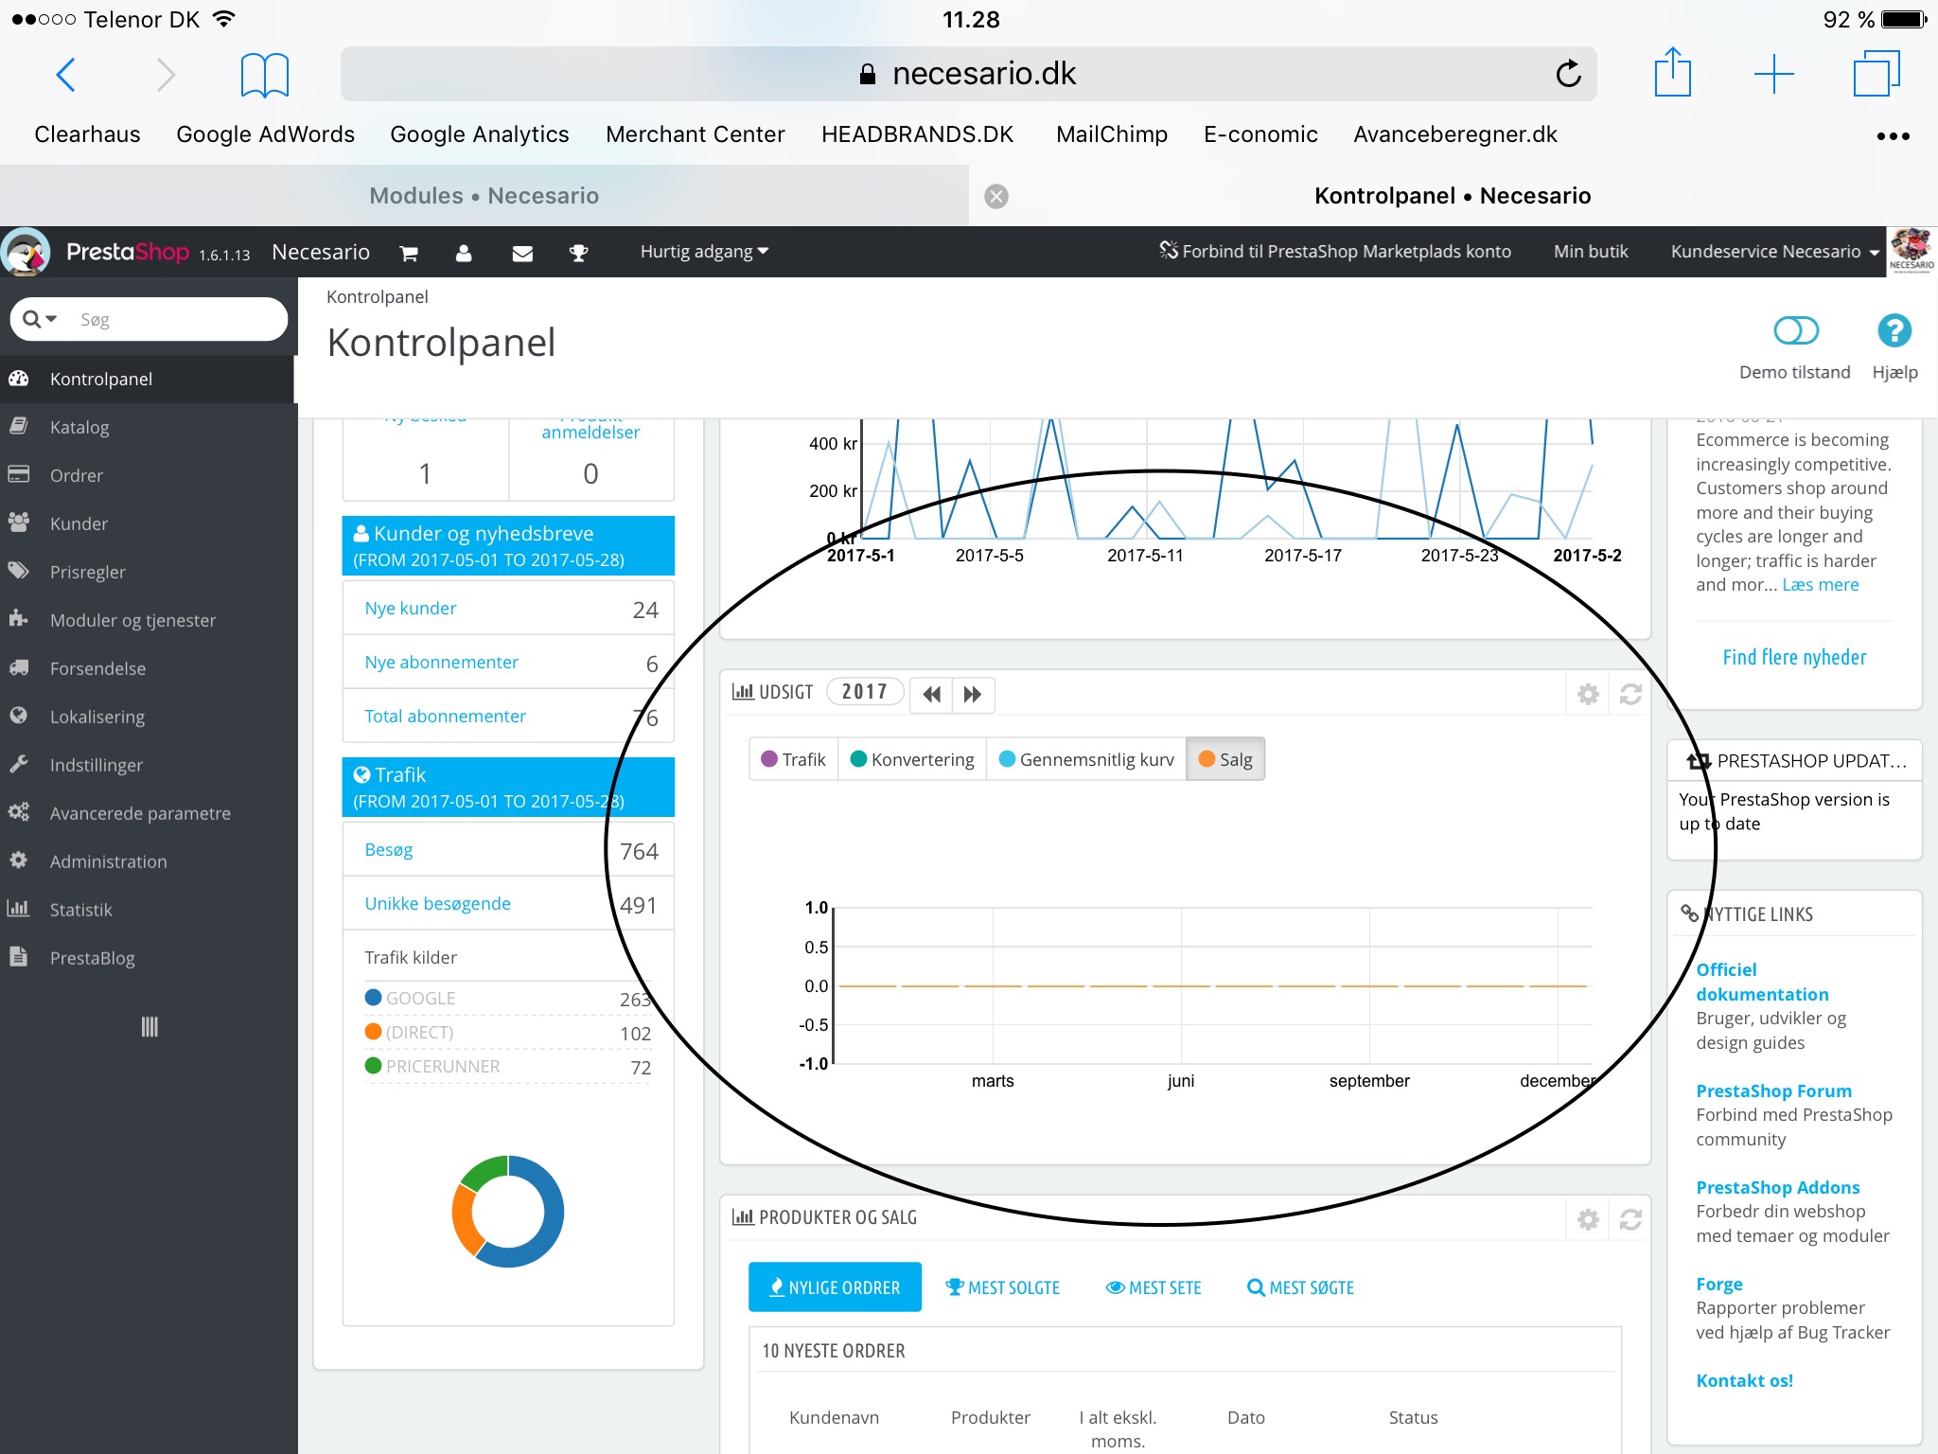Click Find flere nyheder
The height and width of the screenshot is (1454, 1938).
click(x=1794, y=657)
